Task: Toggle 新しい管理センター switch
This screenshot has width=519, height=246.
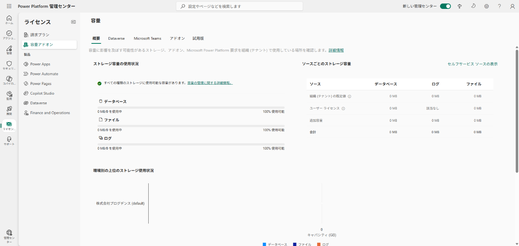Action: (445, 6)
